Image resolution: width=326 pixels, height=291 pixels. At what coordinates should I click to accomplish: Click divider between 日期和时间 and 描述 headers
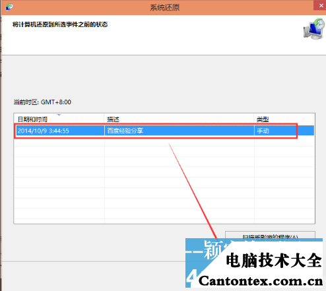[x=104, y=119]
